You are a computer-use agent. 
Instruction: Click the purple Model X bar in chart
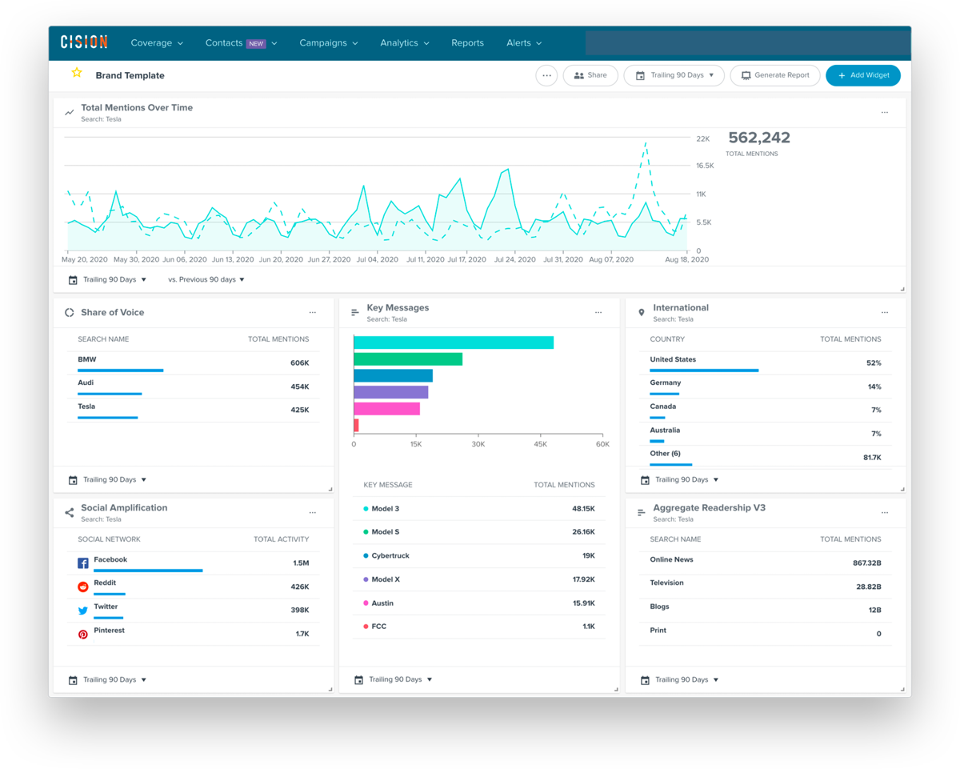click(390, 392)
